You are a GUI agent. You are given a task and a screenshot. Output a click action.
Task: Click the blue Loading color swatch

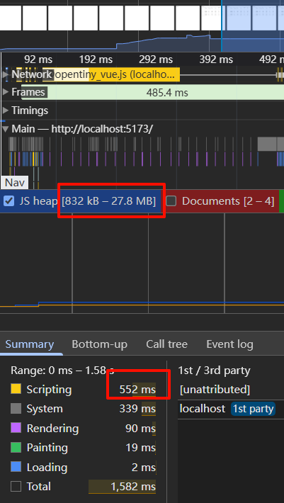click(16, 467)
